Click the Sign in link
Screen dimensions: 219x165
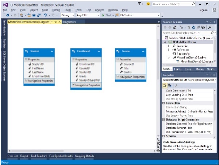204,10
